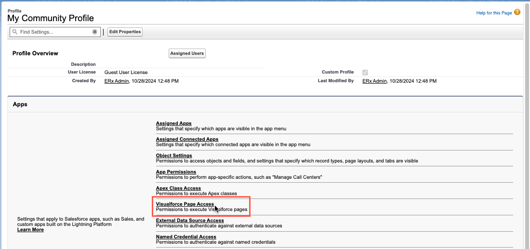Open ERx Admin under Created By
Screen dimensions: 530x249
(x=117, y=81)
